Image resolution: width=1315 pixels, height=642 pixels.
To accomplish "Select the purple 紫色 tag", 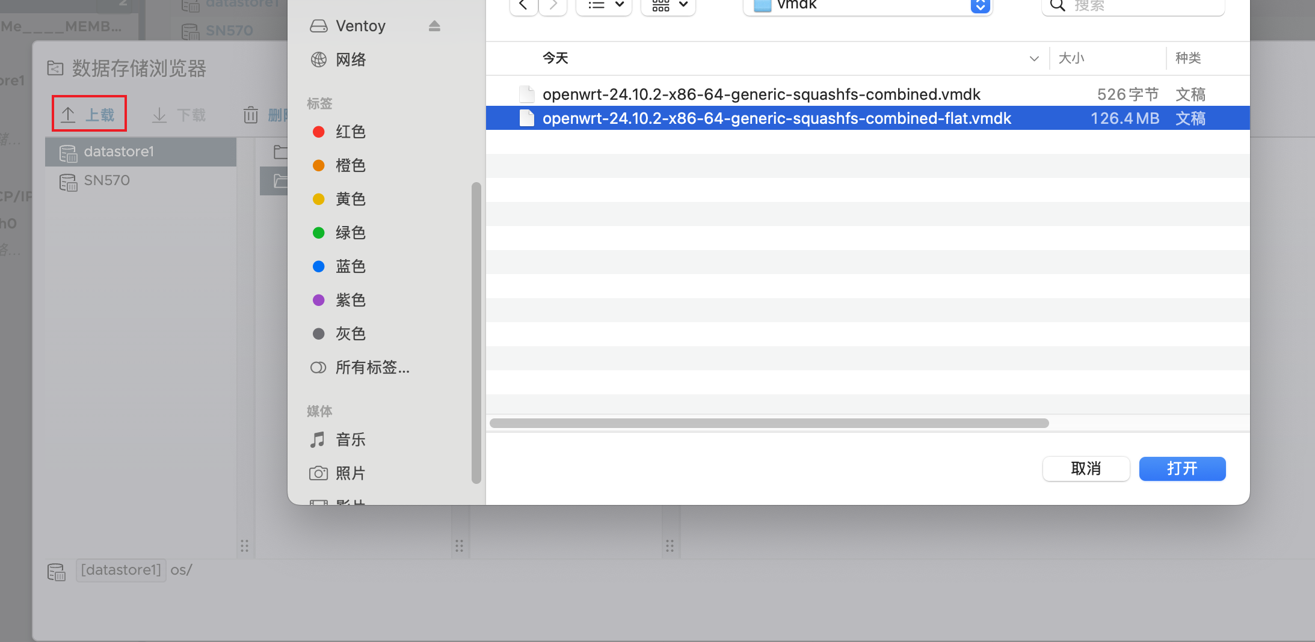I will (x=339, y=300).
